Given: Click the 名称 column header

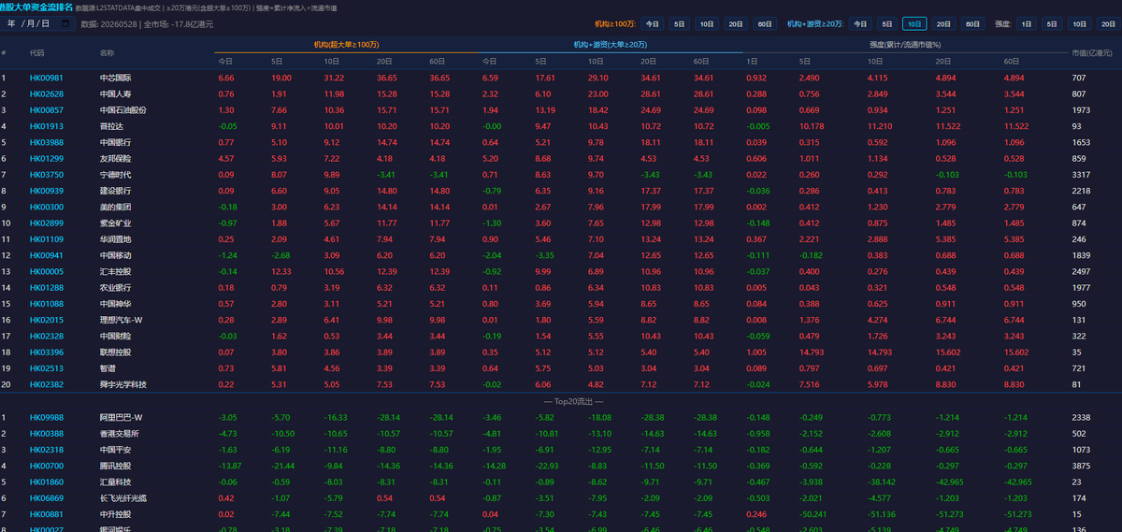Looking at the screenshot, I should [x=107, y=52].
